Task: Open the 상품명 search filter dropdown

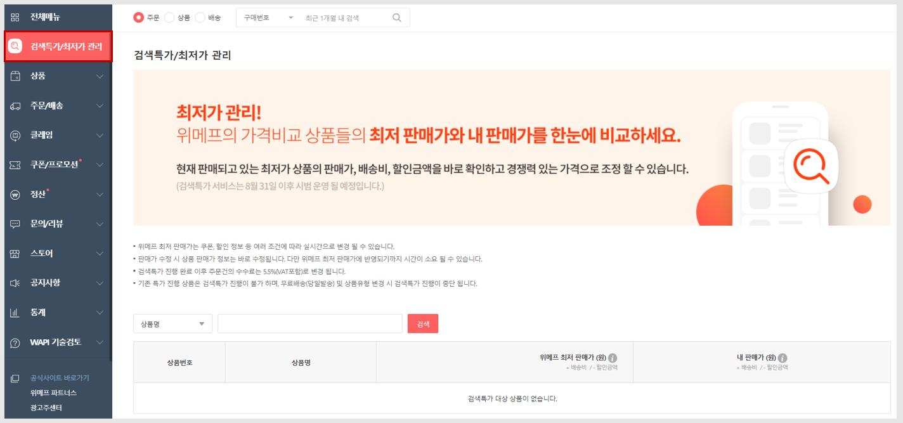Action: tap(172, 323)
